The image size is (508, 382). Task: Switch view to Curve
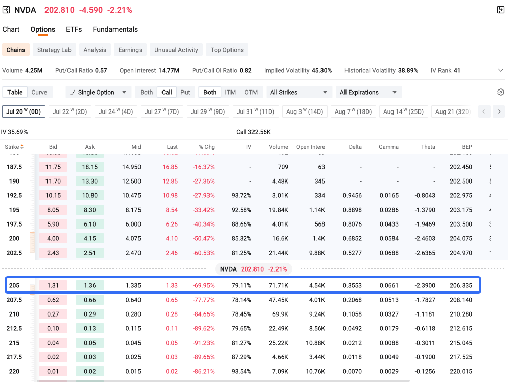39,92
